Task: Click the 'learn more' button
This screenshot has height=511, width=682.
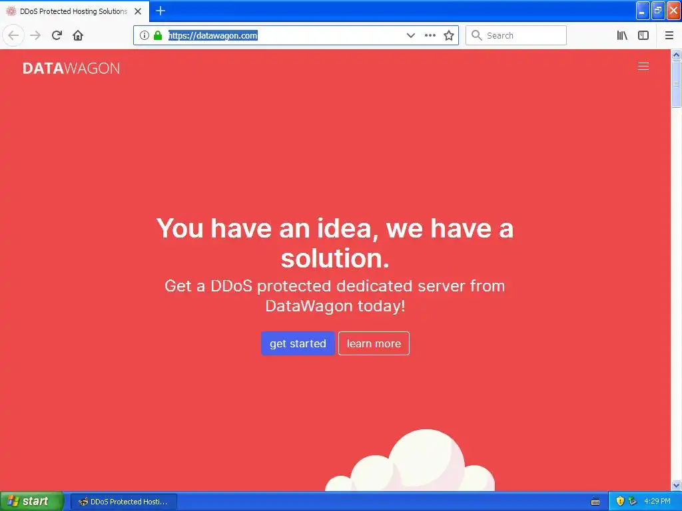Action: click(x=374, y=343)
